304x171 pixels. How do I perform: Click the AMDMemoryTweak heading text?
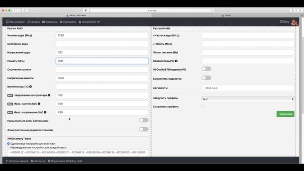pyautogui.click(x=19, y=139)
